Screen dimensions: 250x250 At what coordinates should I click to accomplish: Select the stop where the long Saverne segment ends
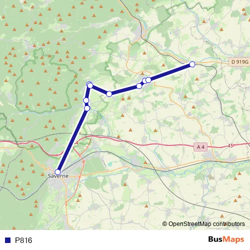[x=87, y=108]
